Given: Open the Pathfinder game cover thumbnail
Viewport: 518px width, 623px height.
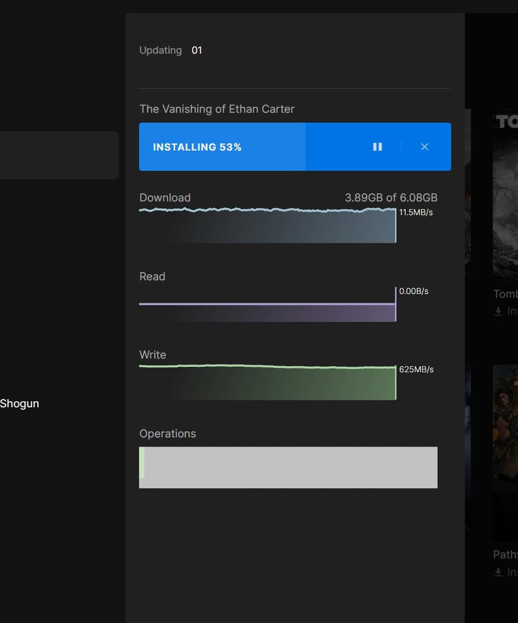Looking at the screenshot, I should point(505,453).
